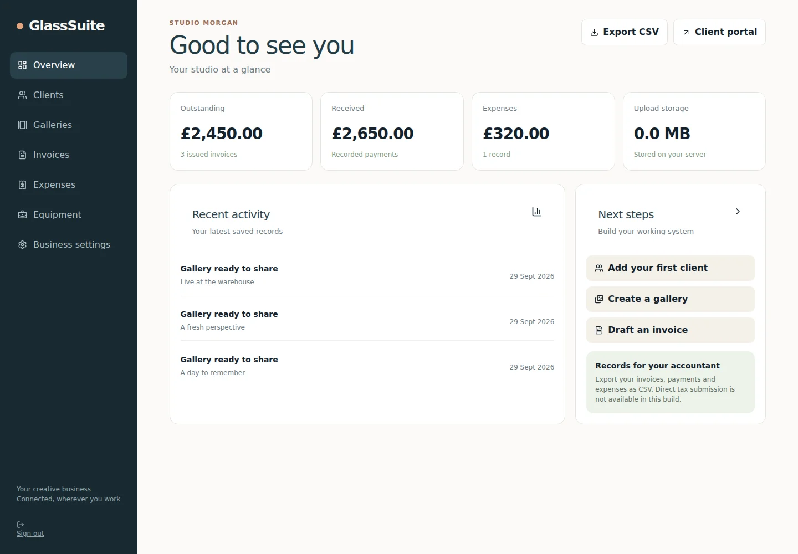798x554 pixels.
Task: Click the bar chart icon in Recent activity
Action: (x=536, y=212)
